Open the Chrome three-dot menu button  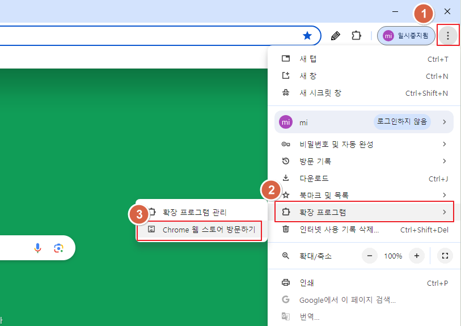click(448, 36)
